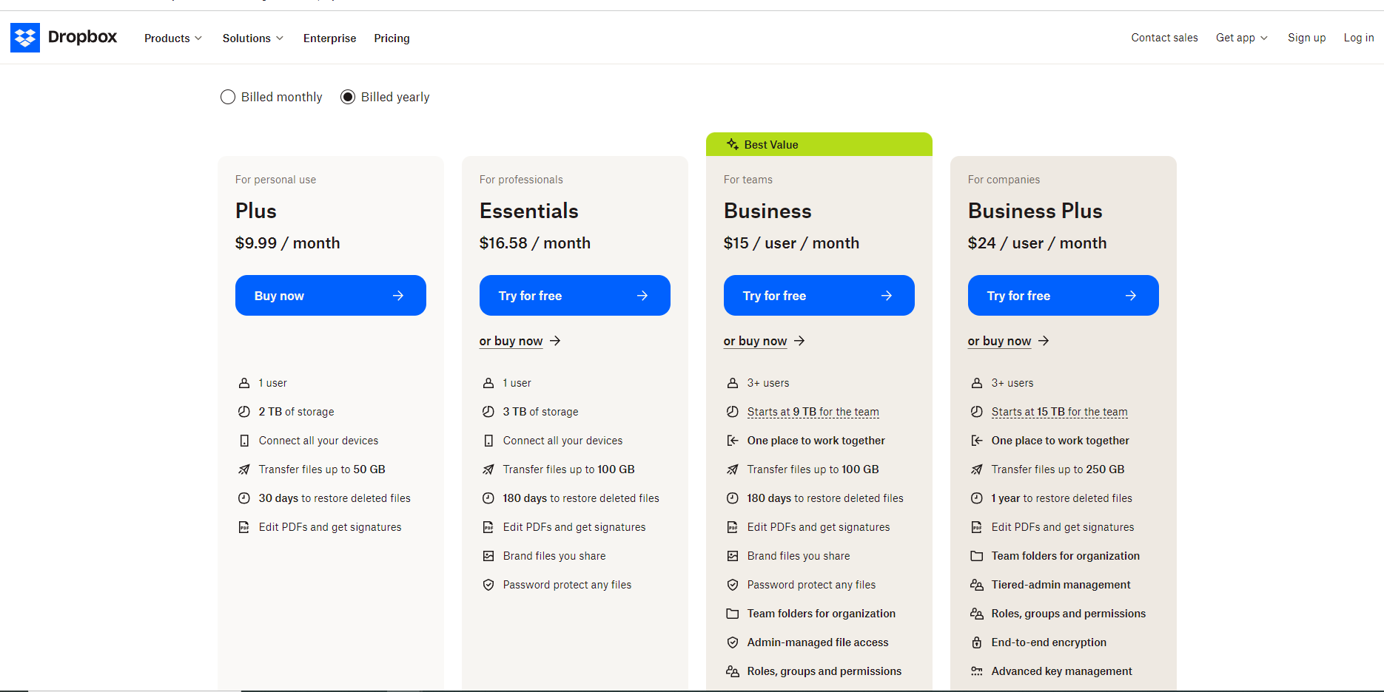Screen dimensions: 1384x692
Task: Click Try for free under Business
Action: tap(819, 296)
